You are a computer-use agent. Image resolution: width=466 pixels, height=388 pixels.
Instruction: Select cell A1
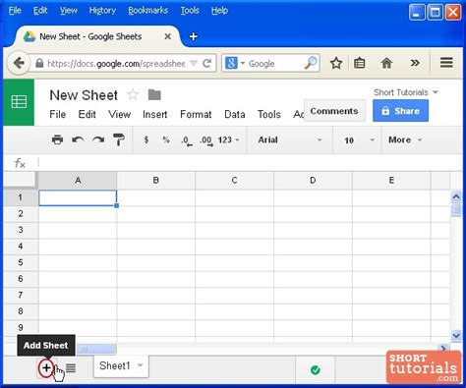(78, 198)
